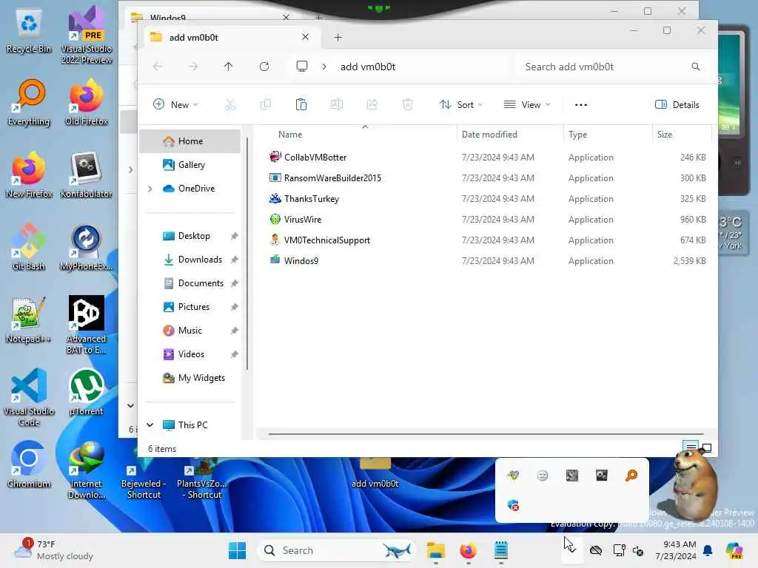Click the navigation pane vertical scrollbar
The width and height of the screenshot is (758, 568).
[247, 254]
